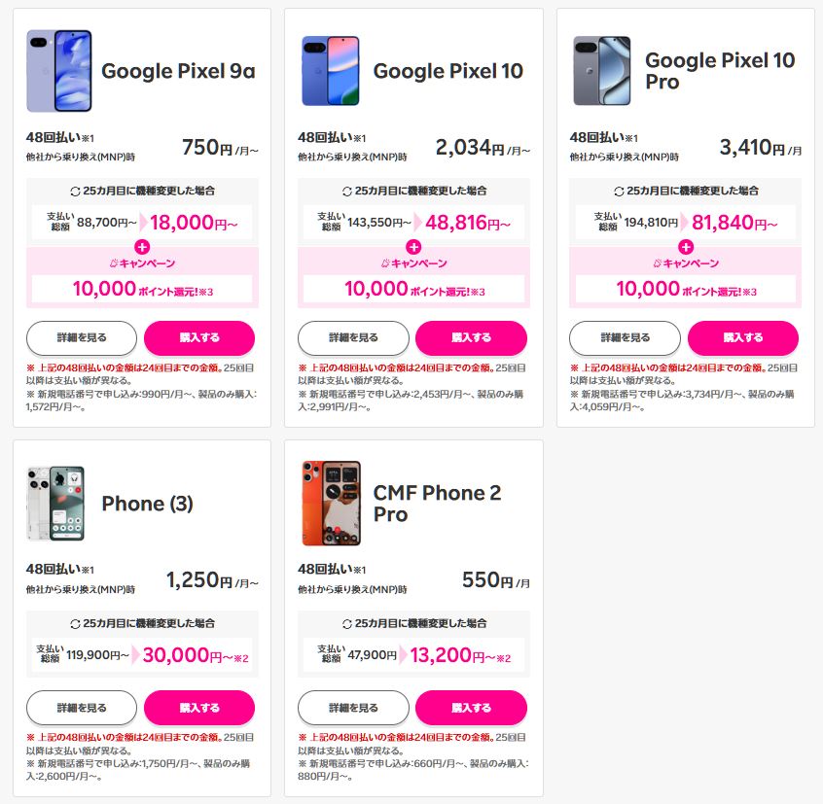Open 詳細を見る for CMF Phone 2 Pro
Viewport: 823px width, 804px height.
coord(354,708)
